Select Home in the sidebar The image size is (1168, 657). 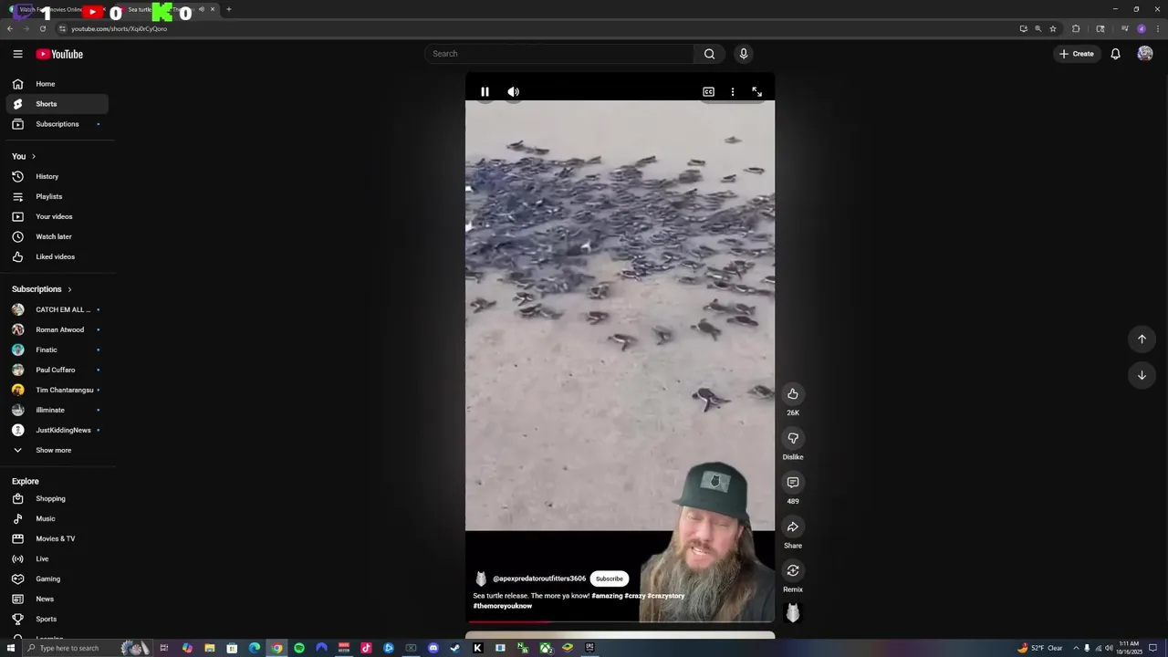(x=57, y=84)
